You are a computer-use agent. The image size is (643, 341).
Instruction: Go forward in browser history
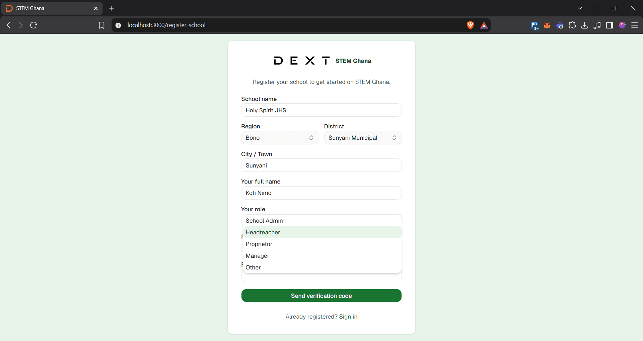[x=21, y=25]
